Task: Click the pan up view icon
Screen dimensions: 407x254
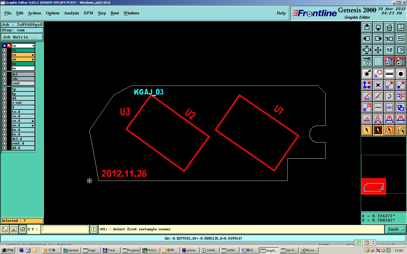Action: 367,27
